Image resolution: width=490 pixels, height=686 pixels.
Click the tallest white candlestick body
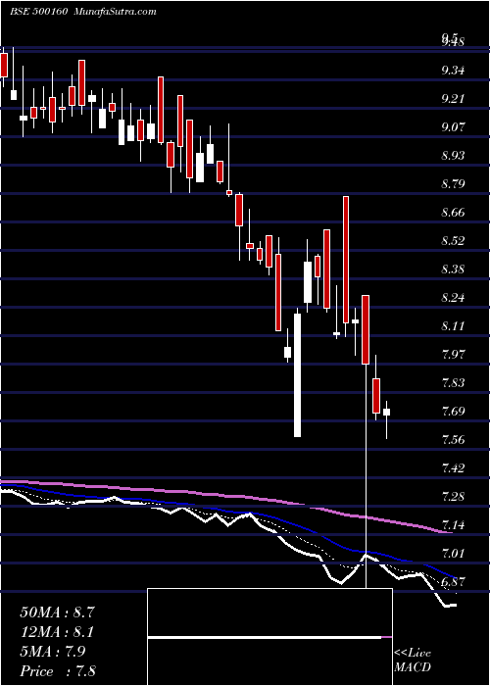click(x=298, y=375)
